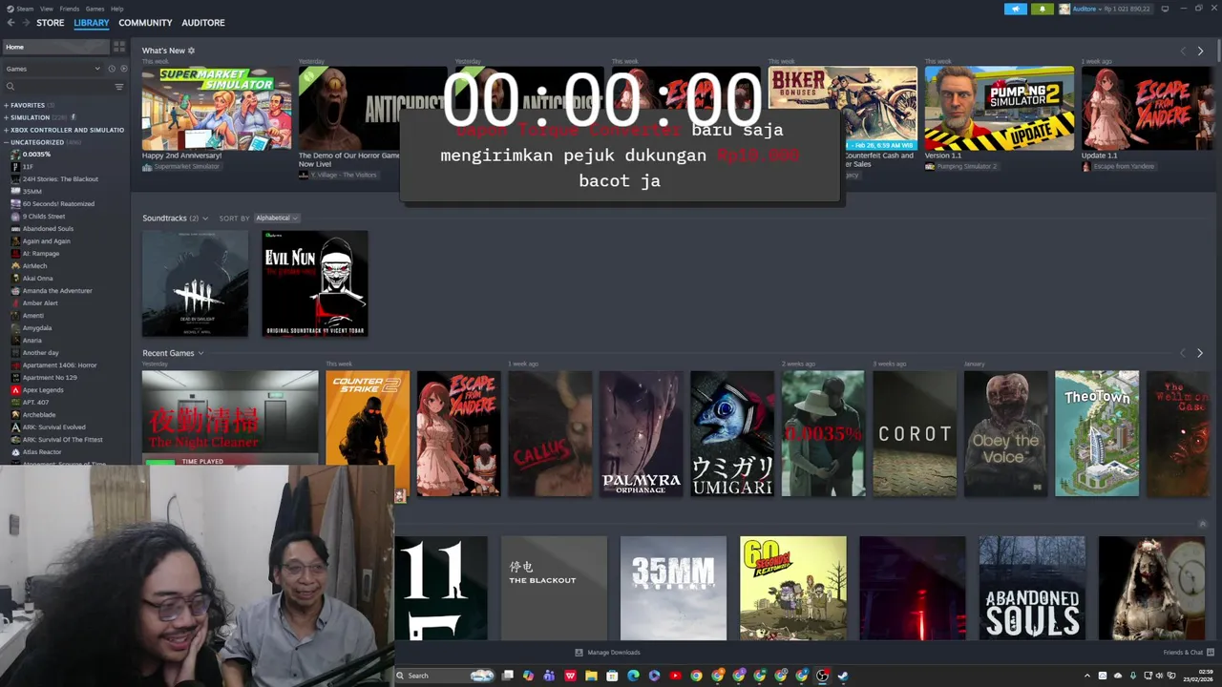Go back with the navigation arrow

coord(11,23)
